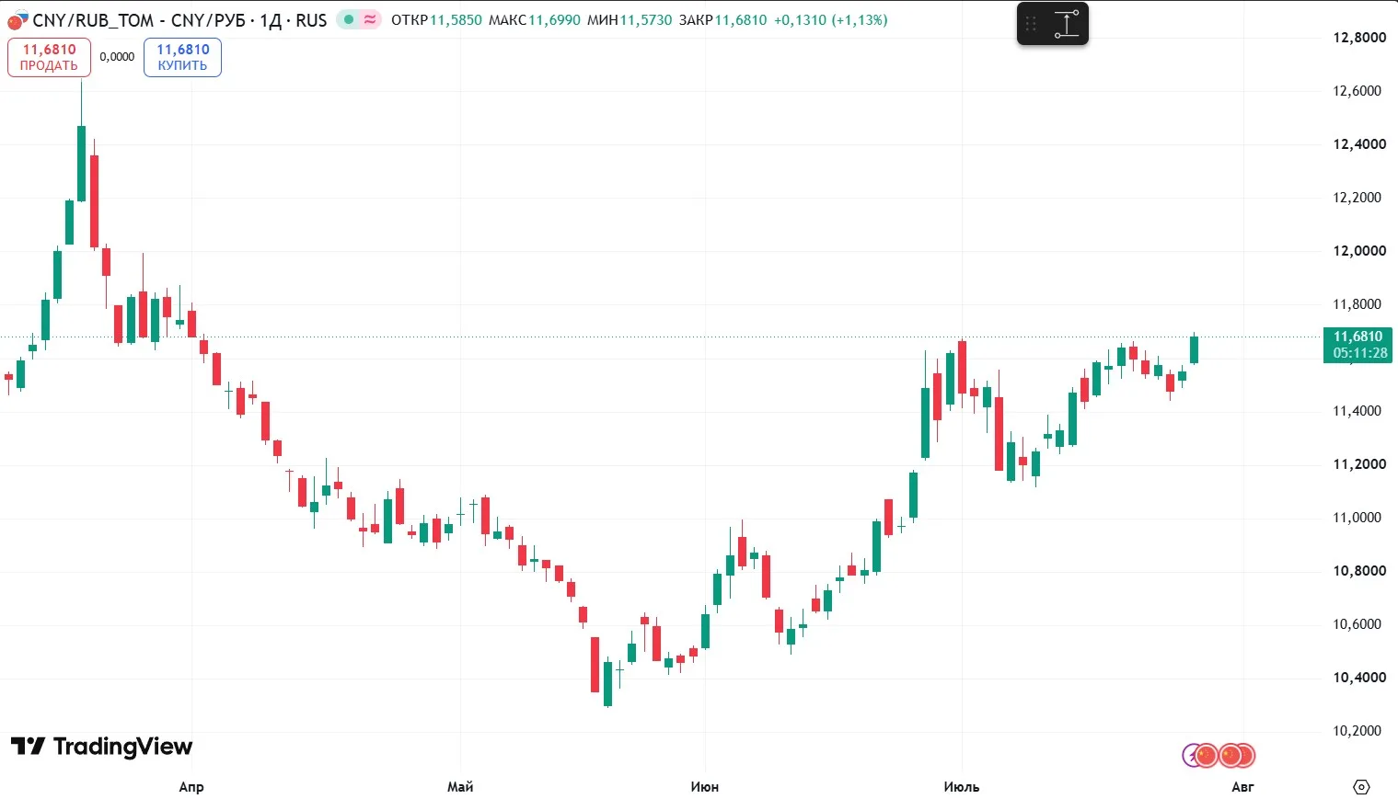Click the green market status dot

(348, 19)
